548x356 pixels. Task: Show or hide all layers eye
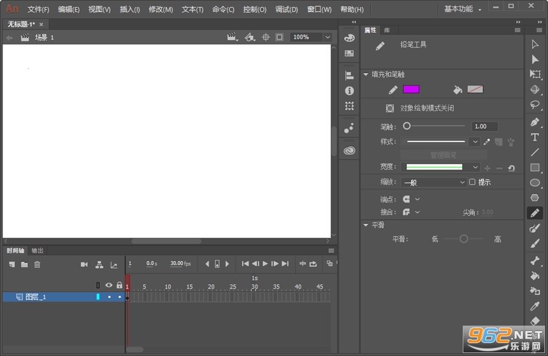click(109, 285)
